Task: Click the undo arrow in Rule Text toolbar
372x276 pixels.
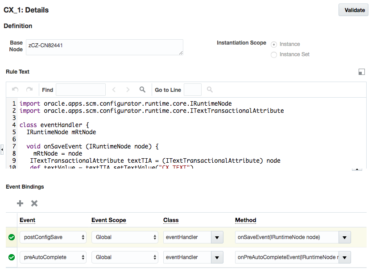Action: tap(15, 90)
